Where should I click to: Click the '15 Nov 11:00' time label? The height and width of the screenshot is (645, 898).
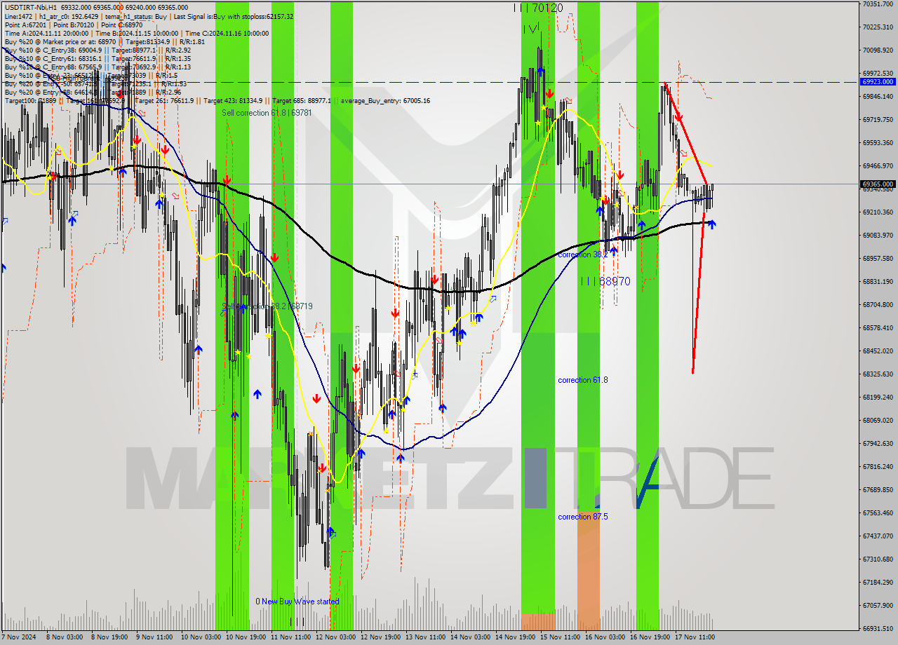[559, 637]
